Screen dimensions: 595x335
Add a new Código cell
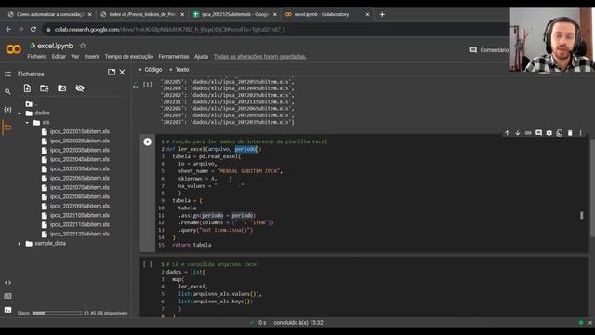click(x=150, y=70)
